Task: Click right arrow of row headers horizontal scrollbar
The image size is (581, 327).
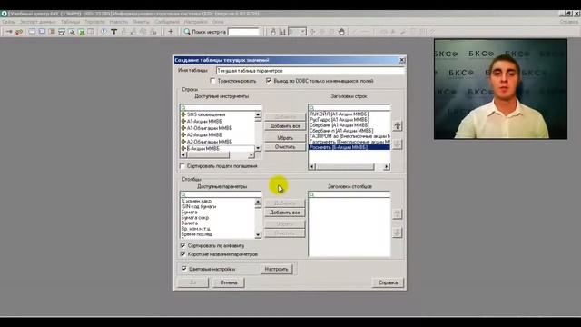Action: [387, 167]
